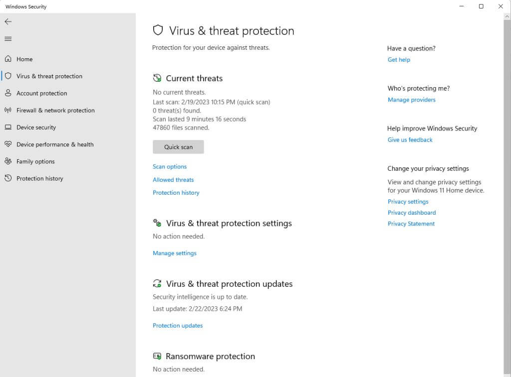
Task: View Allowed threats link
Action: (173, 180)
